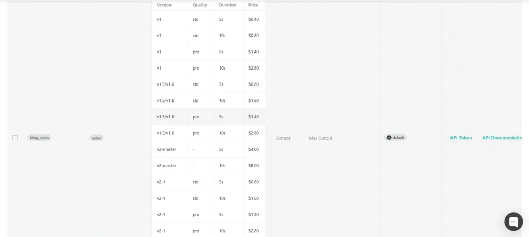This screenshot has width=529, height=237.
Task: Select the $8.00 v2-master price cell
Action: pyautogui.click(x=254, y=166)
